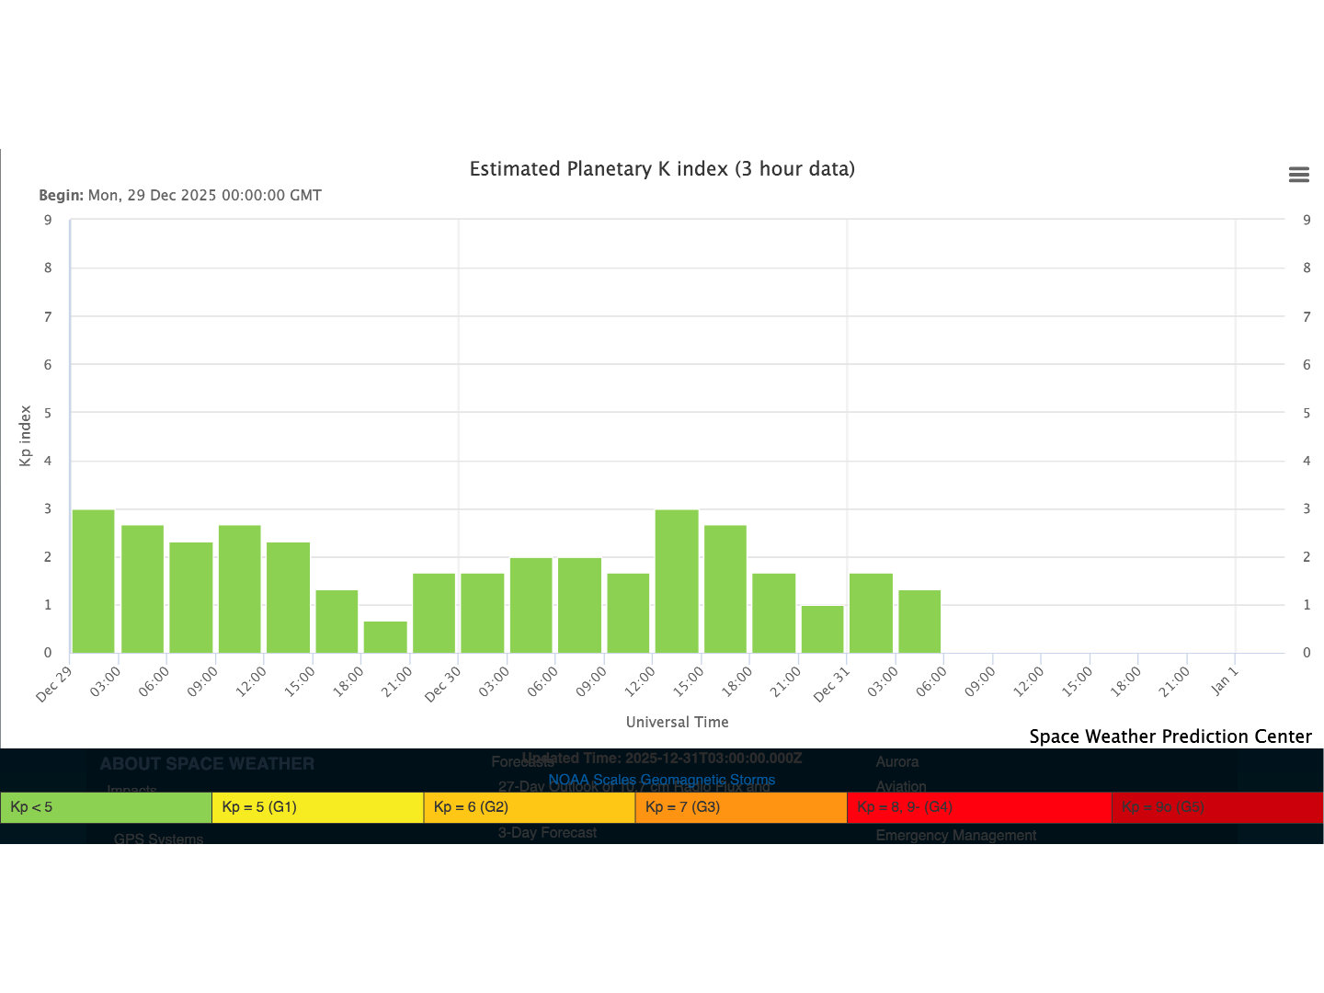This screenshot has height=993, width=1324.
Task: Select the dark red Kp = 9o (G5) swatch
Action: [x=1216, y=807]
